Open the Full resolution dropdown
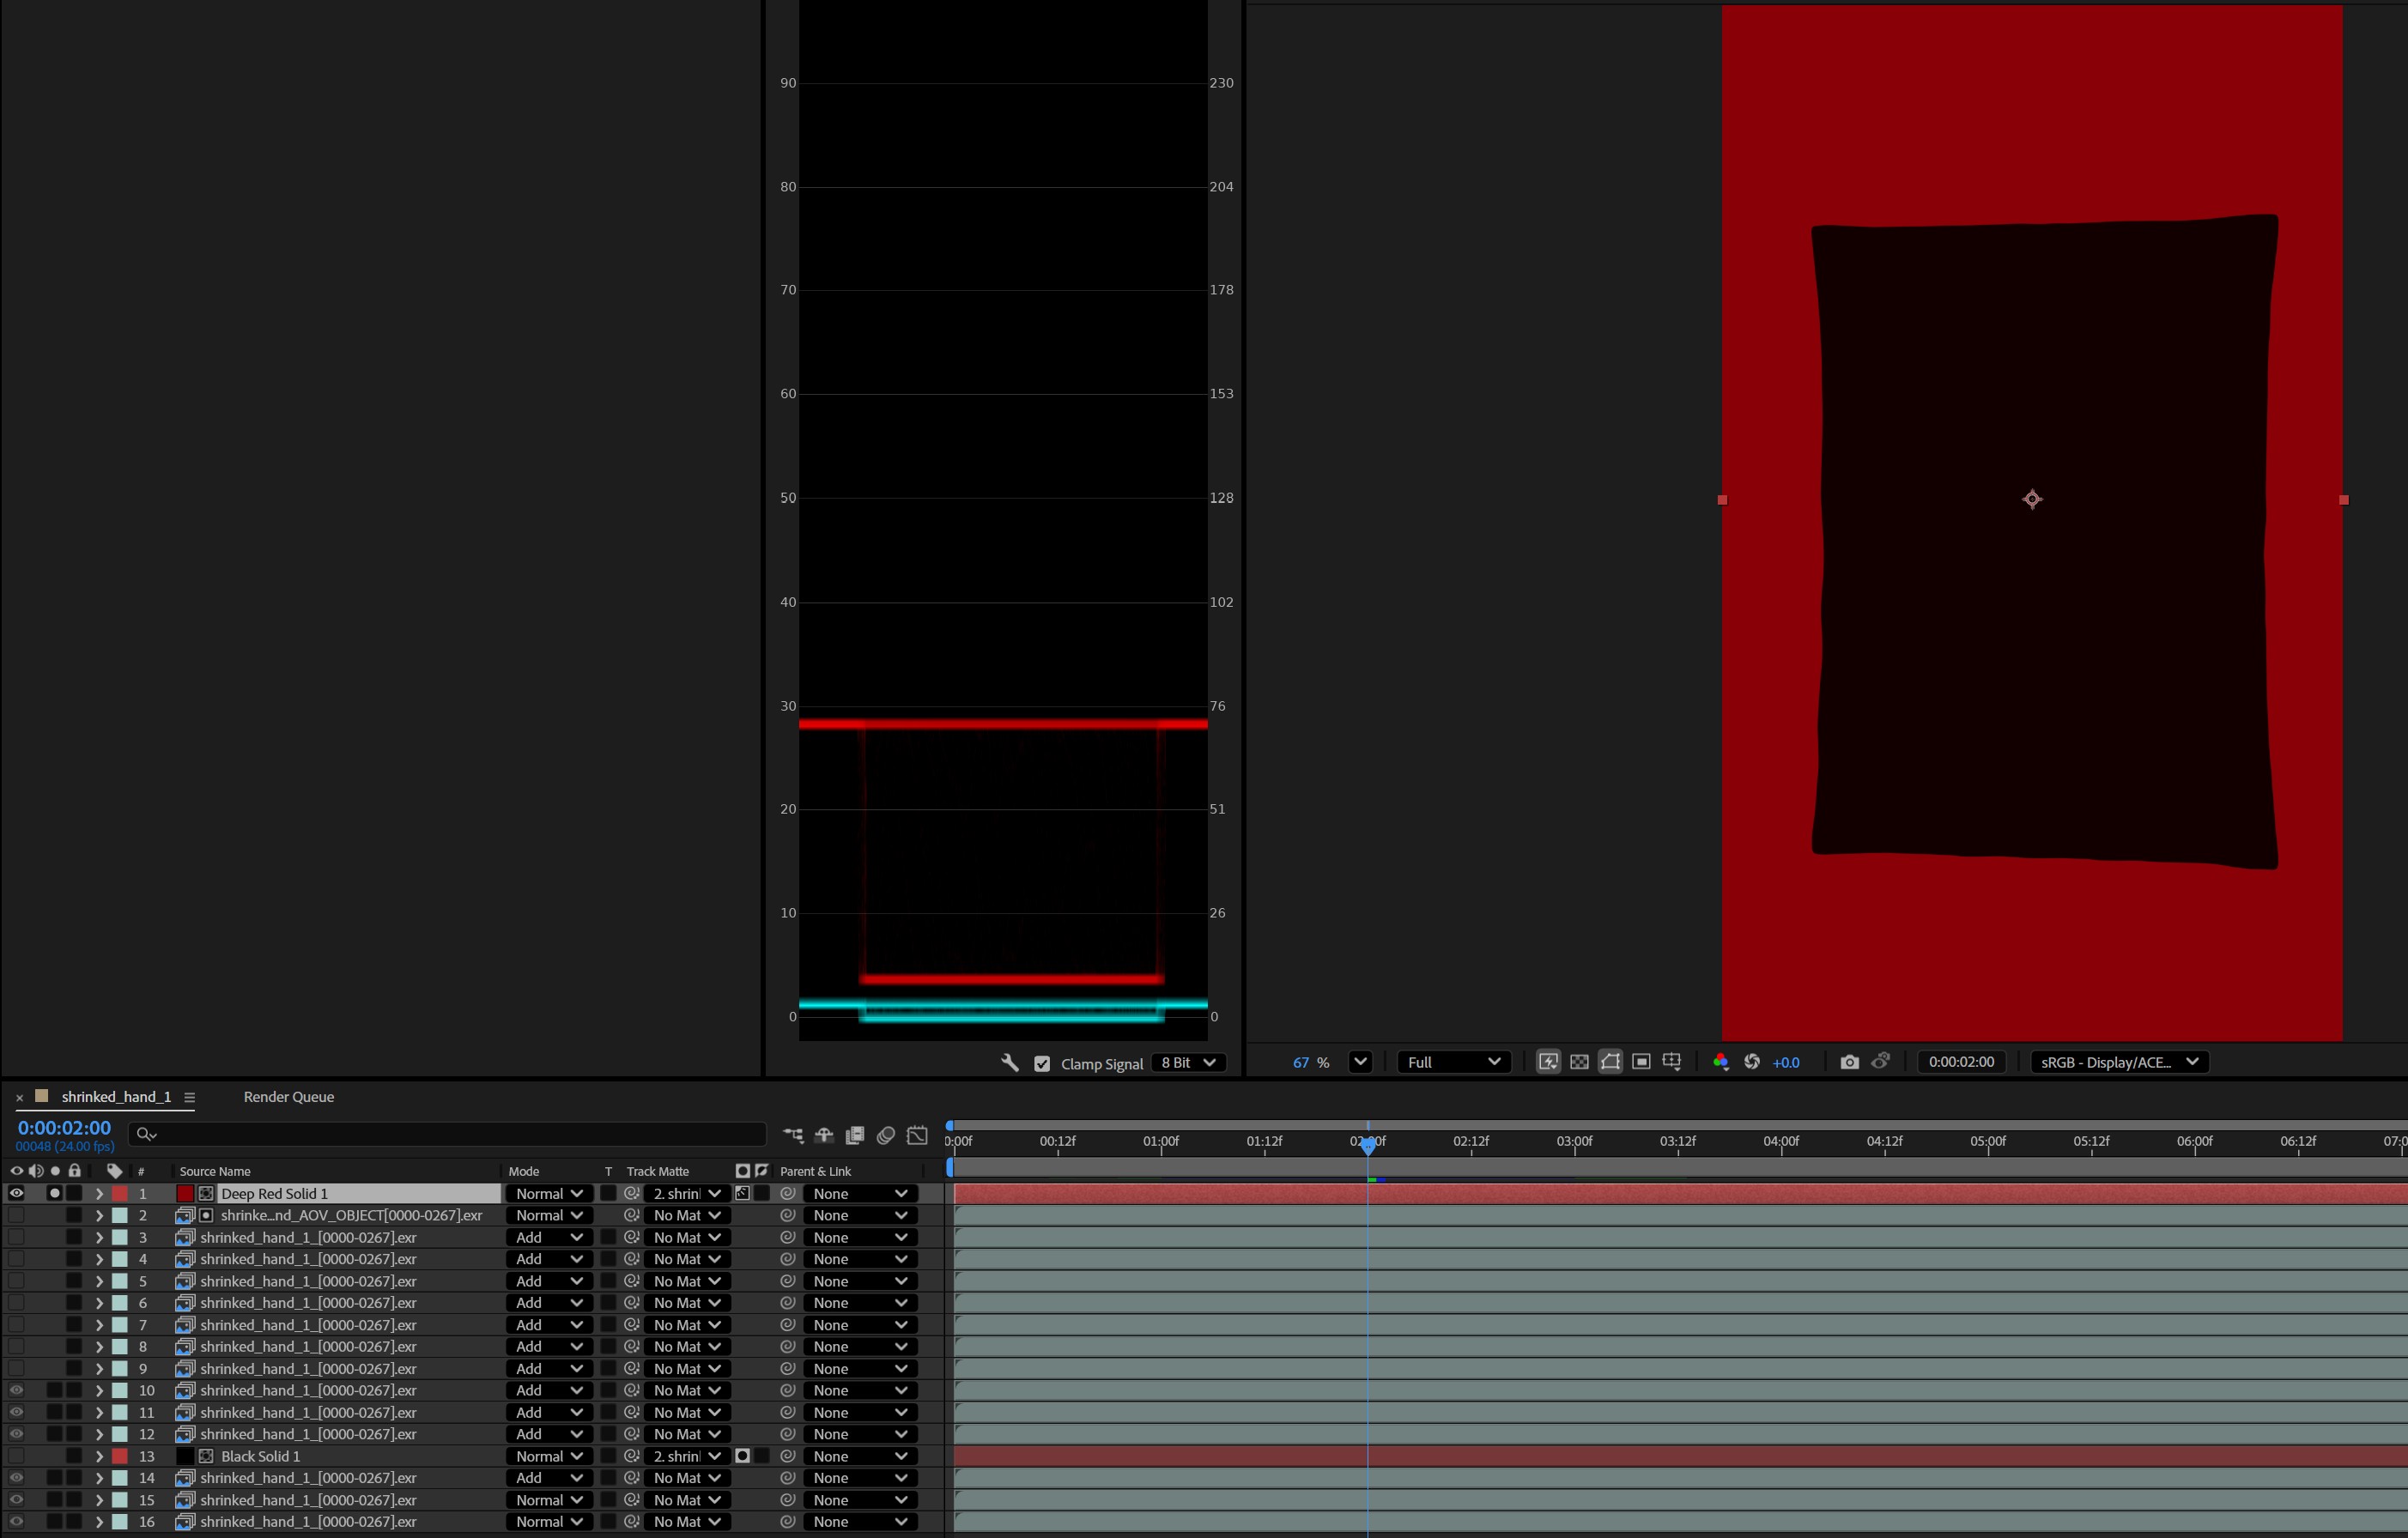This screenshot has width=2408, height=1538. tap(1453, 1062)
